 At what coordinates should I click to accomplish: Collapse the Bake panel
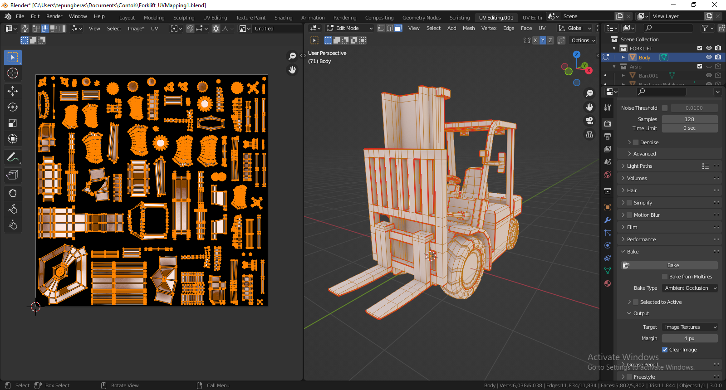tap(669, 252)
